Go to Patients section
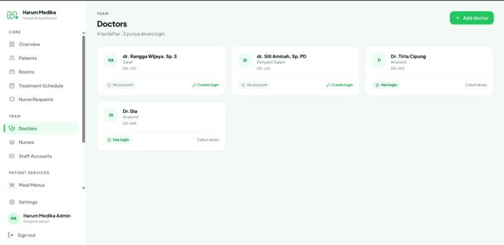The height and width of the screenshot is (245, 504). (41, 58)
